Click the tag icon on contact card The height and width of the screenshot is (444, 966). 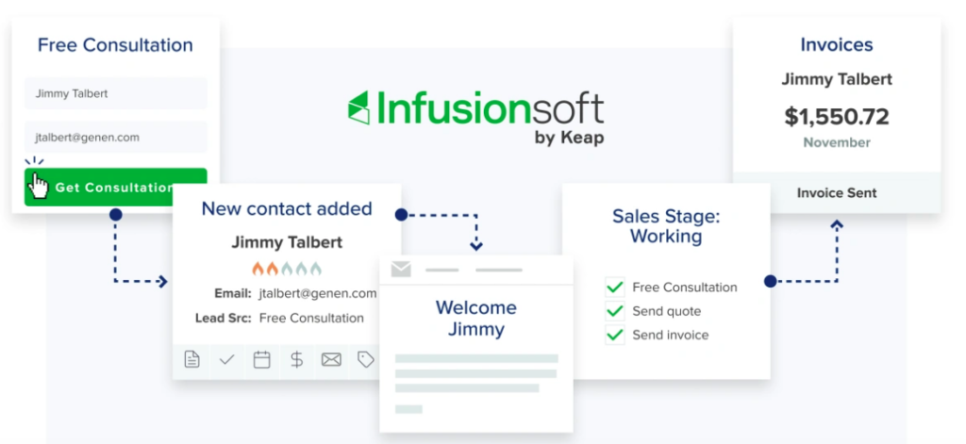tap(365, 359)
